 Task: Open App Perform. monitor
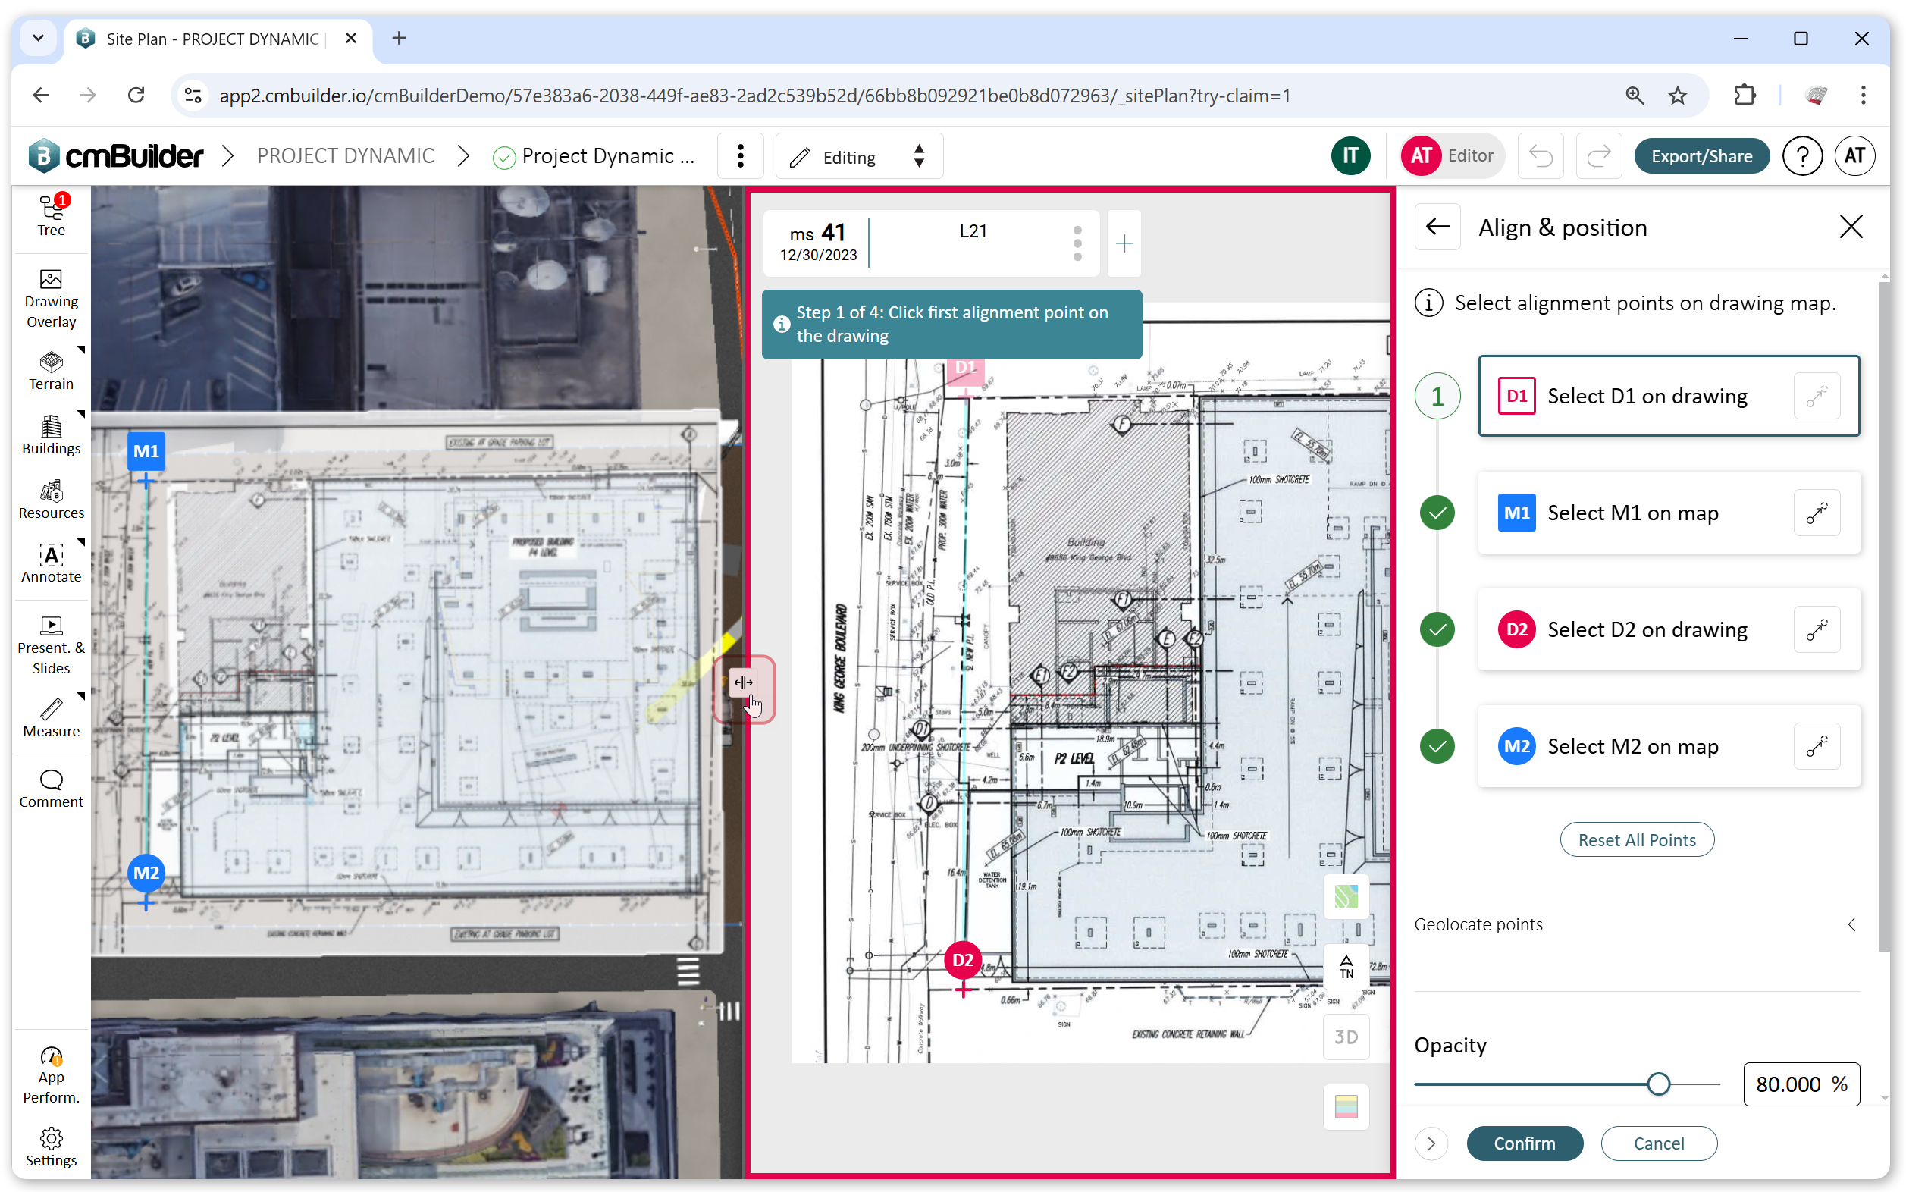pyautogui.click(x=52, y=1075)
